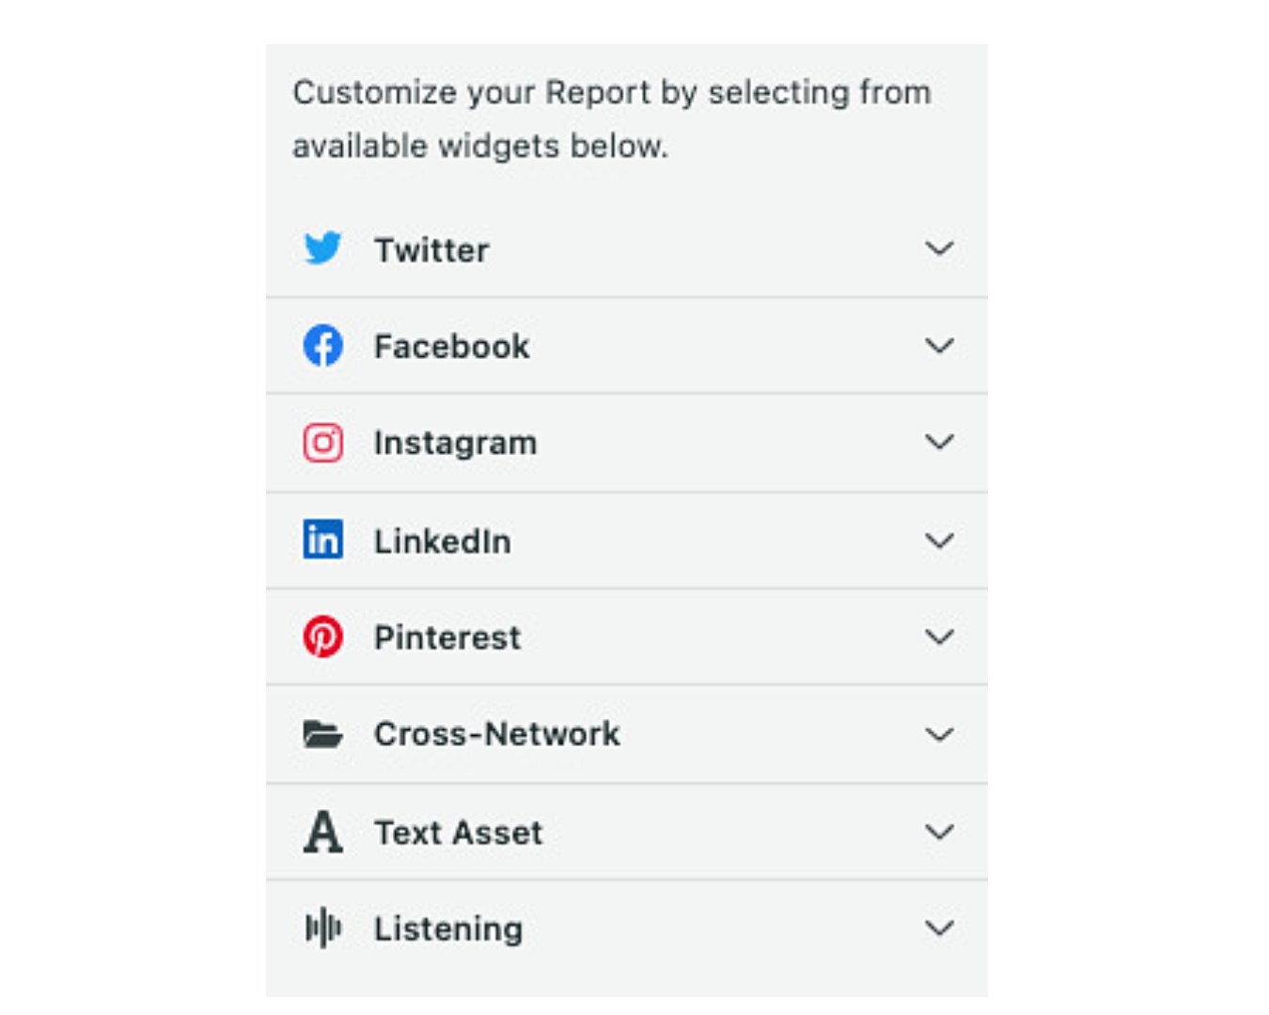Viewport: 1269px width, 1015px height.
Task: Click the Pinterest logo icon
Action: click(x=322, y=637)
